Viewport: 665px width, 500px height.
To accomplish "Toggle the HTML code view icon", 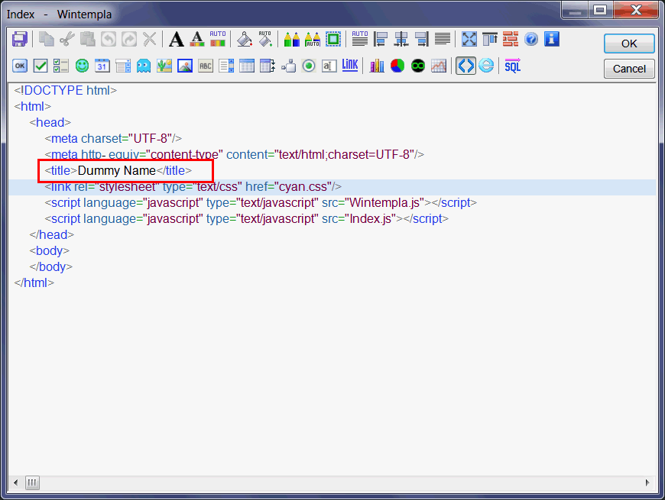I will point(465,66).
